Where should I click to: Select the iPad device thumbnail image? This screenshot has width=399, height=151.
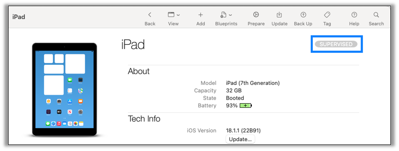(64, 89)
